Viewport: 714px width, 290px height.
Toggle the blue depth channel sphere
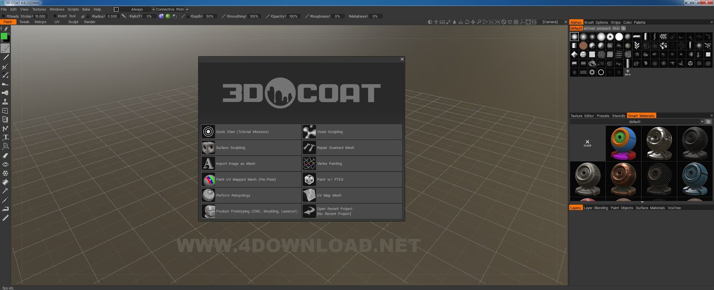point(161,16)
